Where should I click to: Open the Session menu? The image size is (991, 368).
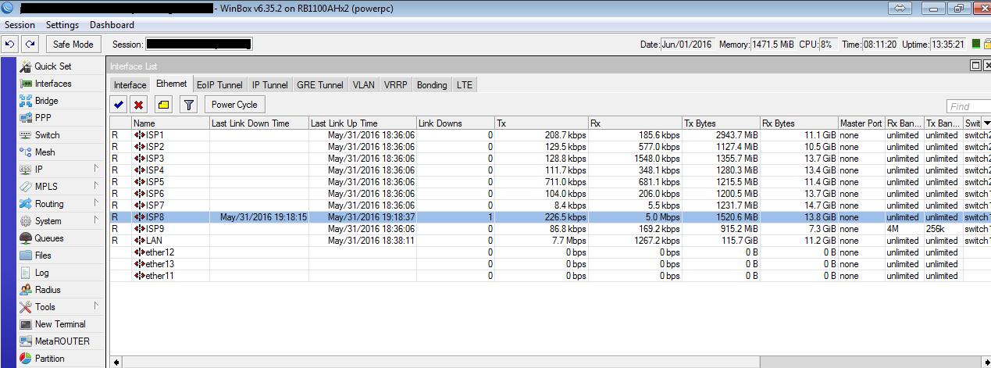(x=20, y=25)
